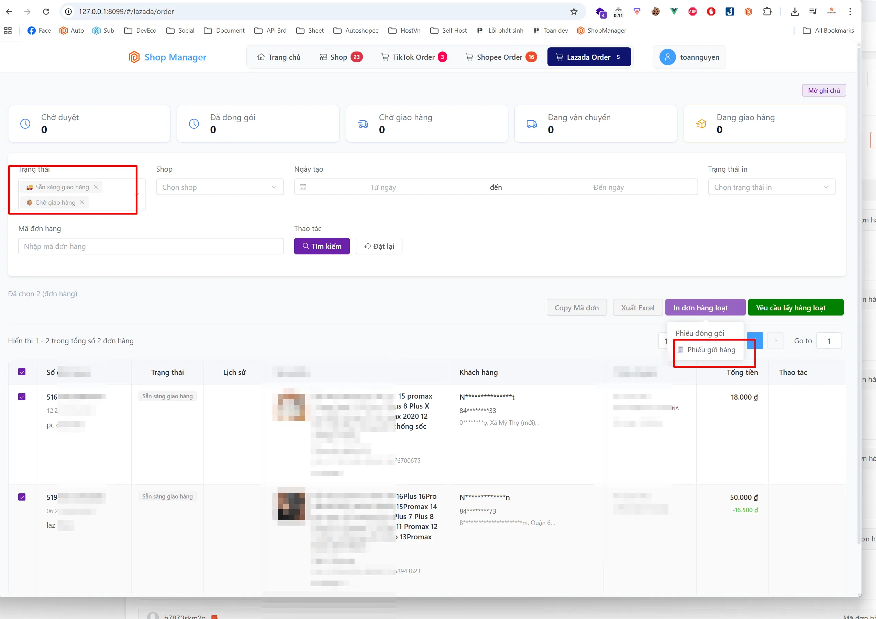Open the ShopManager bookmark

[602, 31]
